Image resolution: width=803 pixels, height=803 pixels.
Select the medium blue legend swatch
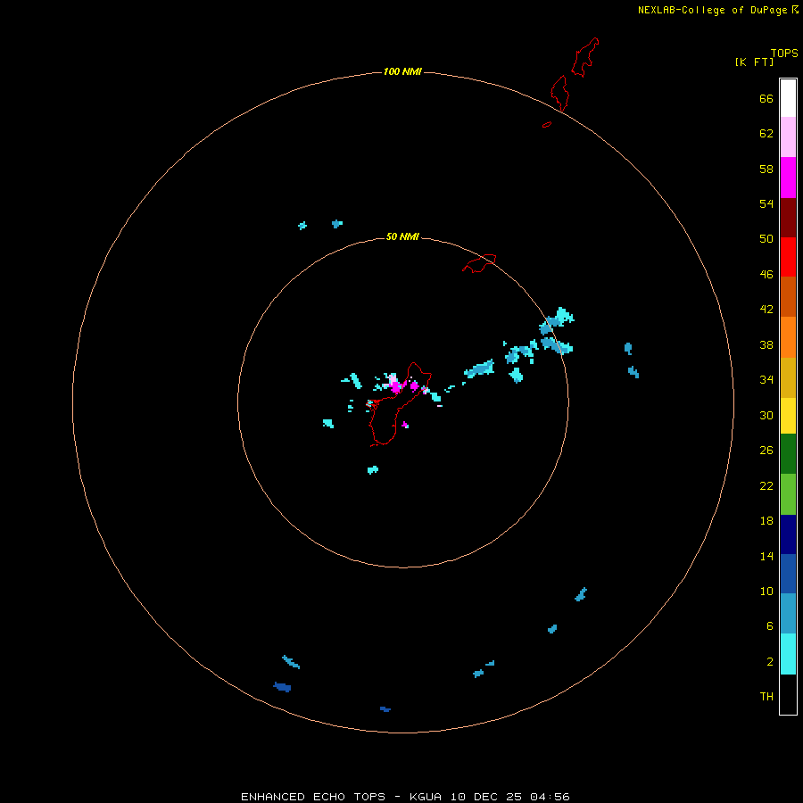point(788,574)
